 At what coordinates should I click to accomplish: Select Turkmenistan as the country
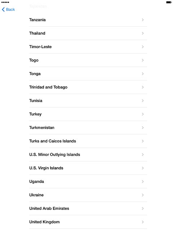pos(88,128)
